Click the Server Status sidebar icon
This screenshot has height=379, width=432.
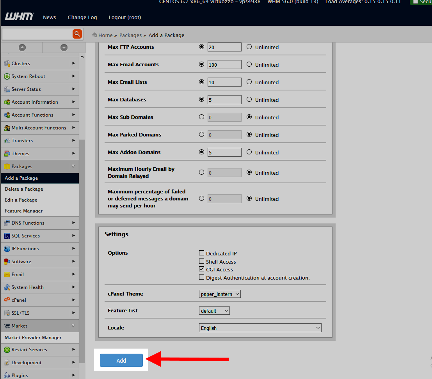(x=7, y=89)
